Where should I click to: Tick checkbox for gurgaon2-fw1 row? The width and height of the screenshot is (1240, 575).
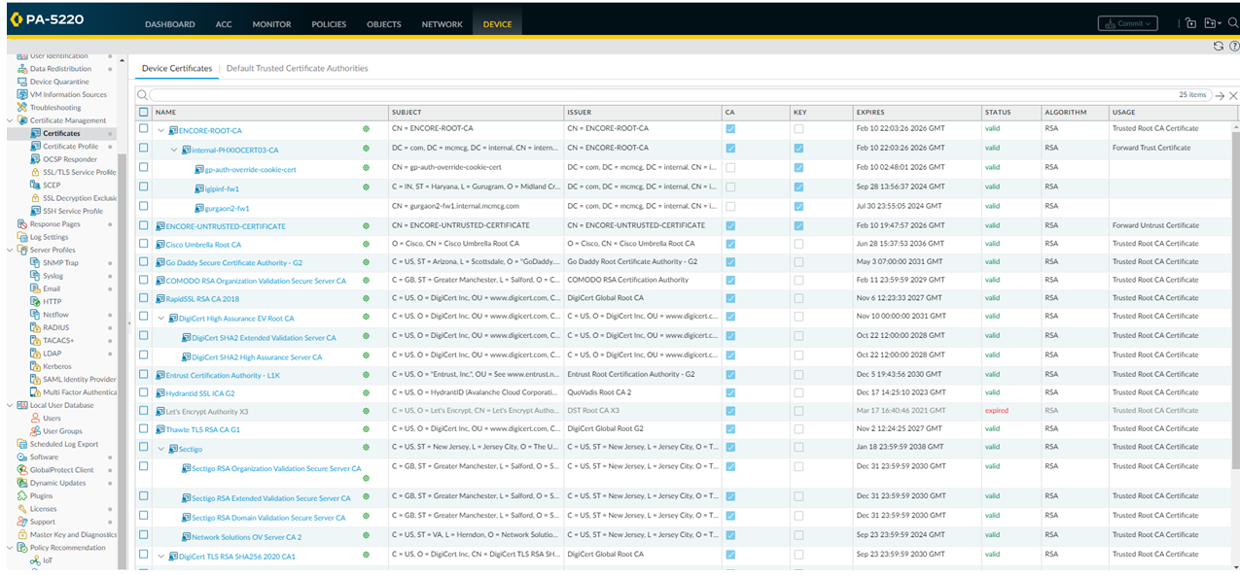144,207
